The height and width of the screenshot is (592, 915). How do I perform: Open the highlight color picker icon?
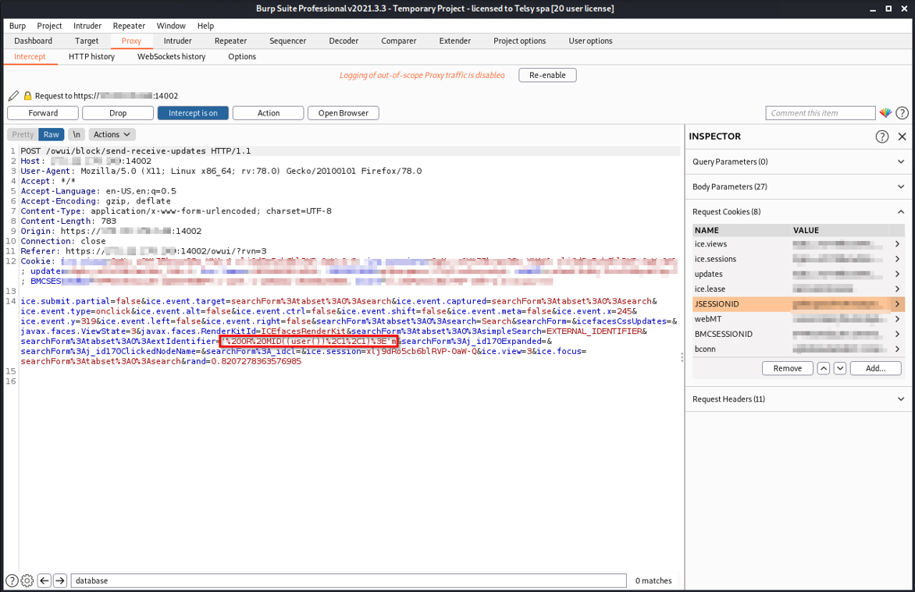[885, 113]
